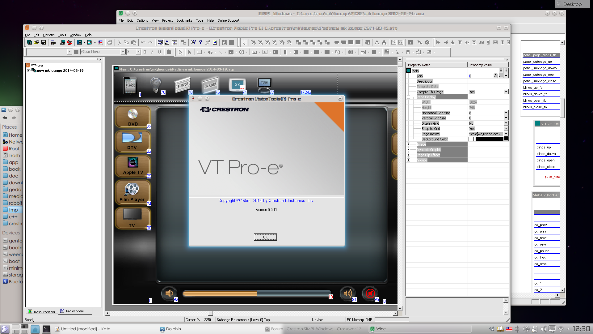Toggle Compile This Page checkbox
This screenshot has width=593, height=334.
coord(507,92)
